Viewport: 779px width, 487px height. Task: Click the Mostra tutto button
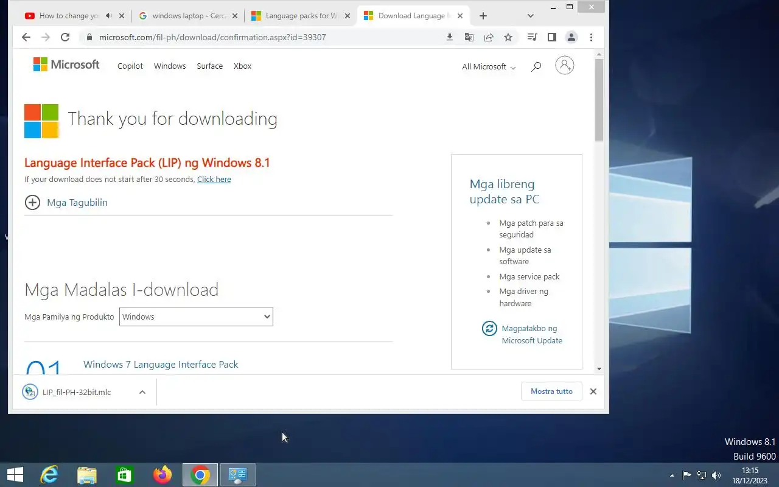(551, 391)
